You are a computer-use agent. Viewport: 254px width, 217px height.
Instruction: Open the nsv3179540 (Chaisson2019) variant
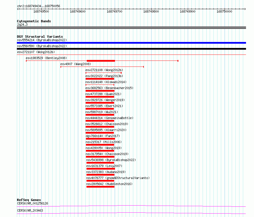pyautogui.click(x=107, y=154)
